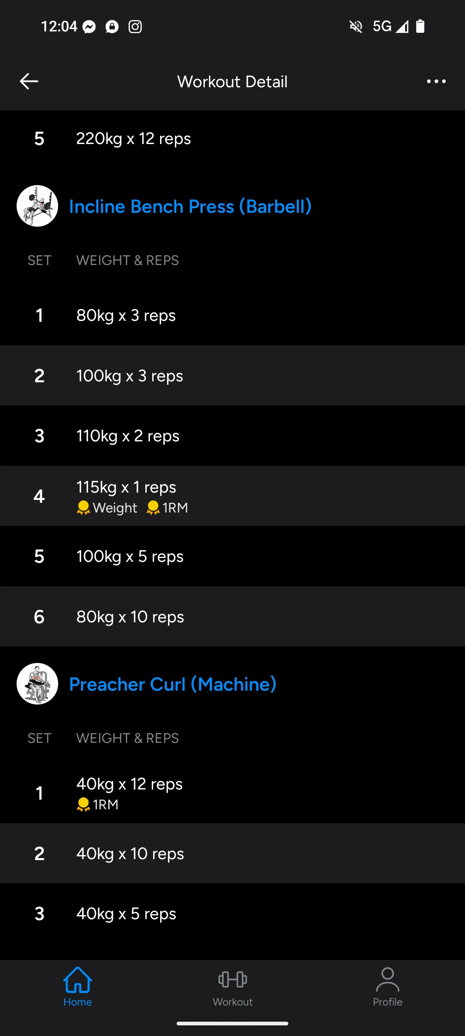Open the three-dot more options menu
Screen dimensions: 465x1036
point(436,81)
